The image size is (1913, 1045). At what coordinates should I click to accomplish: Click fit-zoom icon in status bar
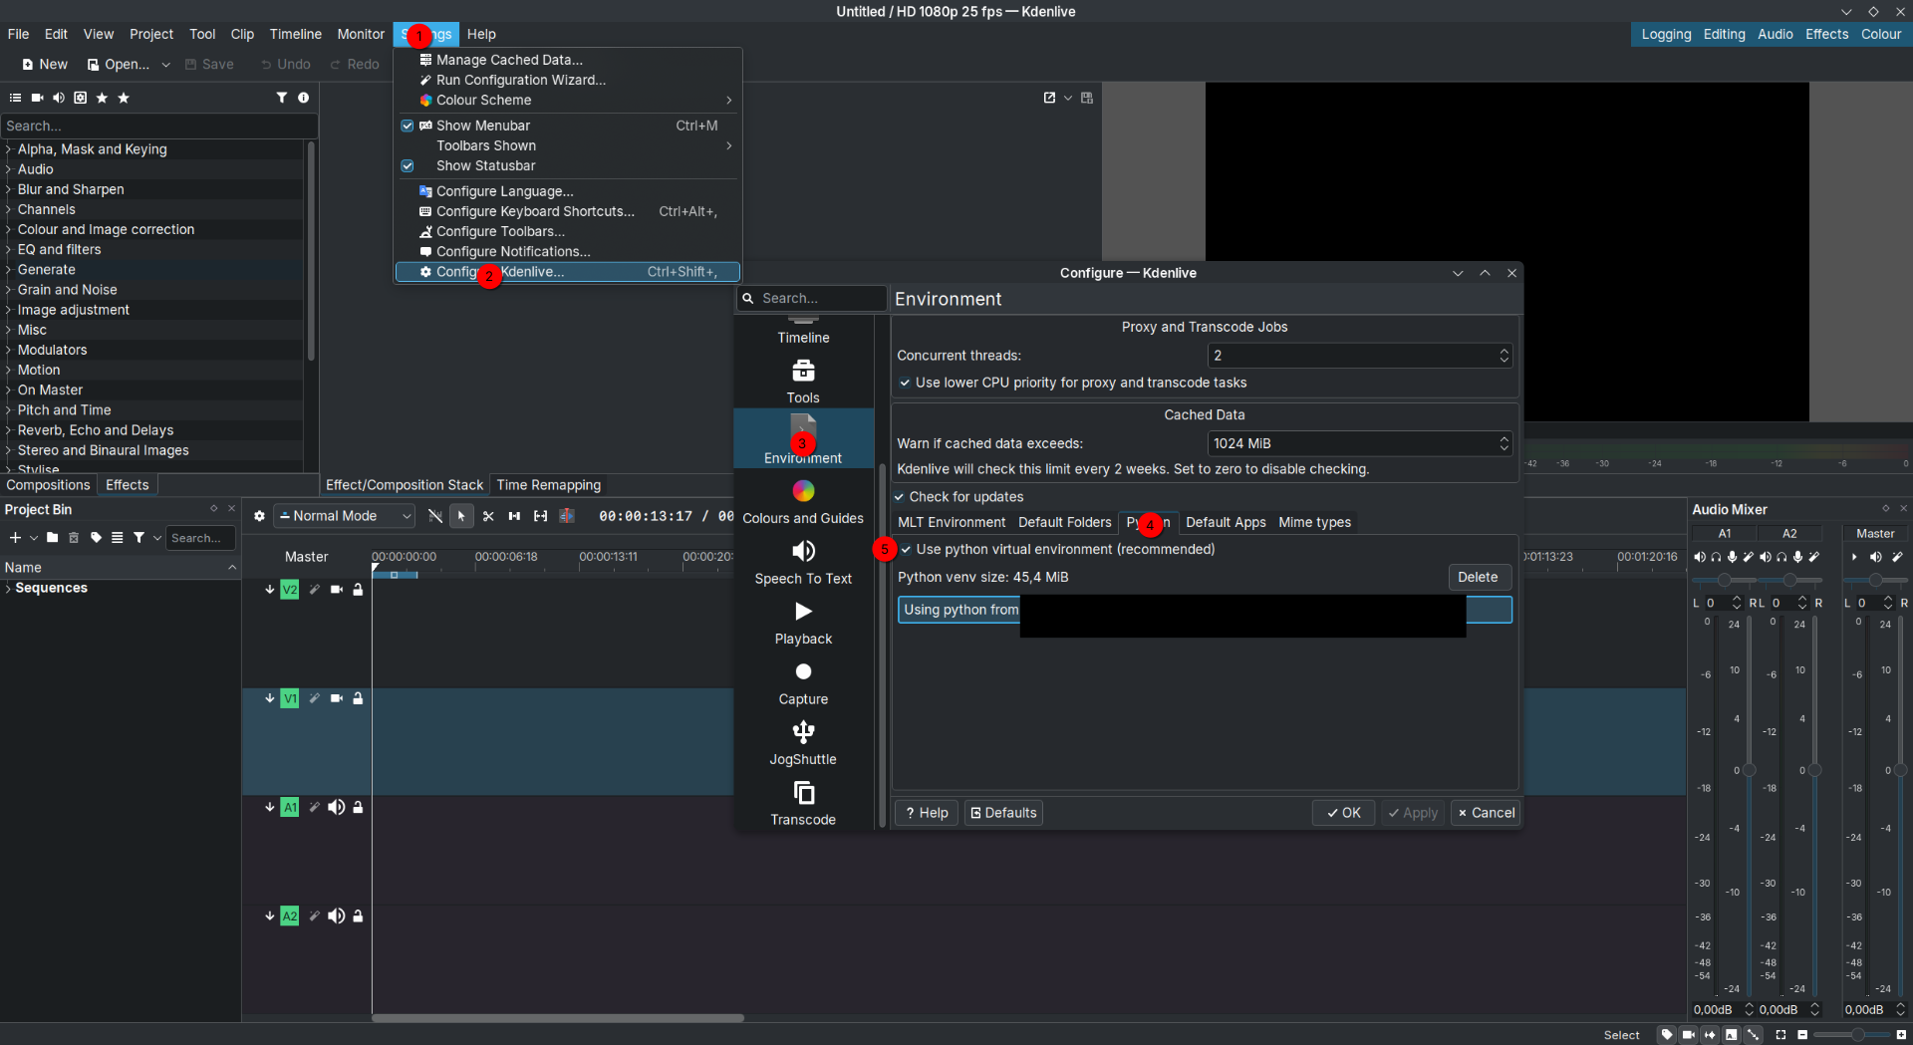pyautogui.click(x=1780, y=1035)
